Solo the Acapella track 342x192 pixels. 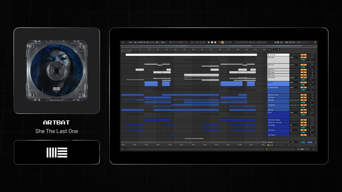pos(309,55)
